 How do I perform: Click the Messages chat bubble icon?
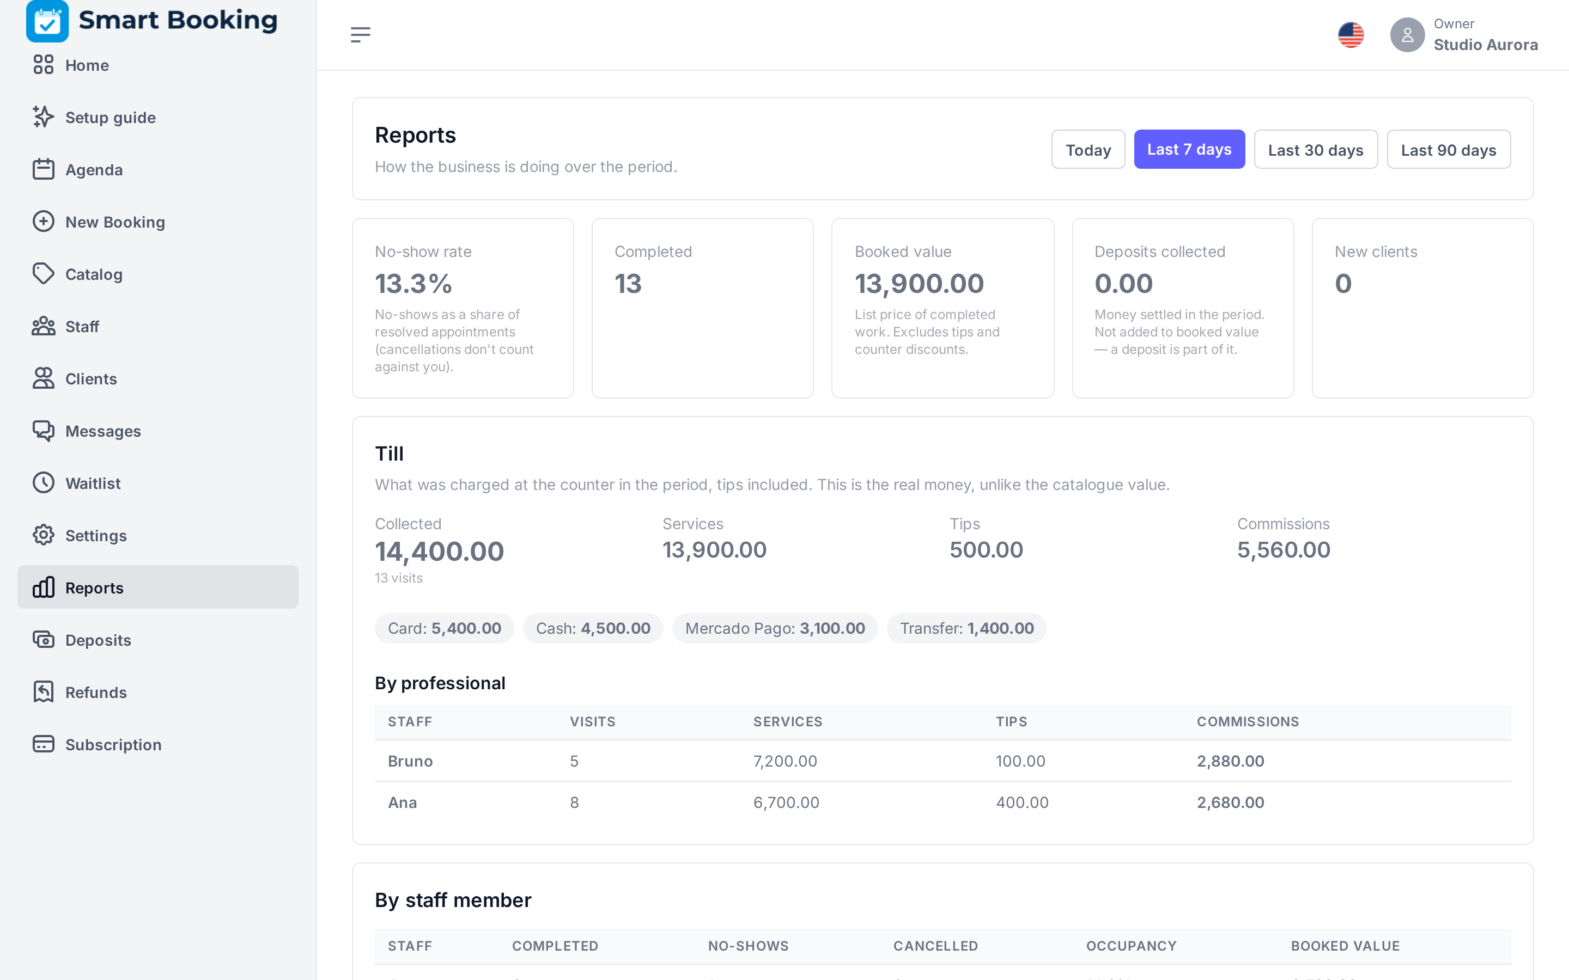[44, 430]
